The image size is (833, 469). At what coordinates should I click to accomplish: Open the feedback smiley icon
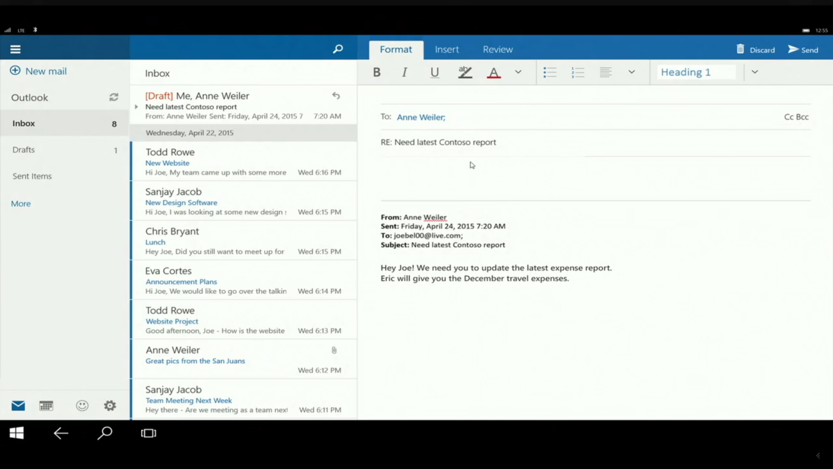82,406
